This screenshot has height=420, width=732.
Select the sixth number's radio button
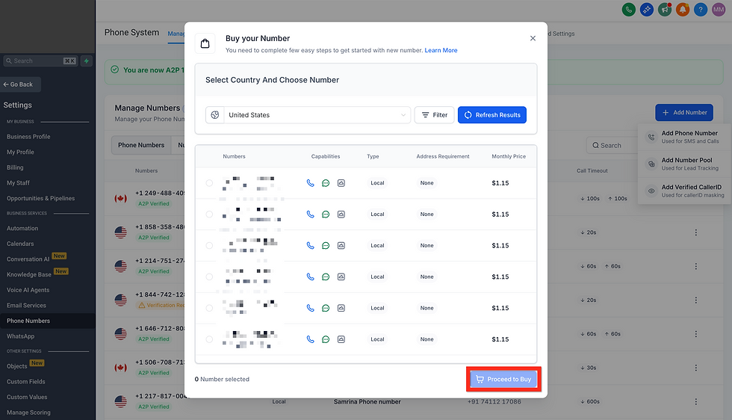pyautogui.click(x=209, y=339)
